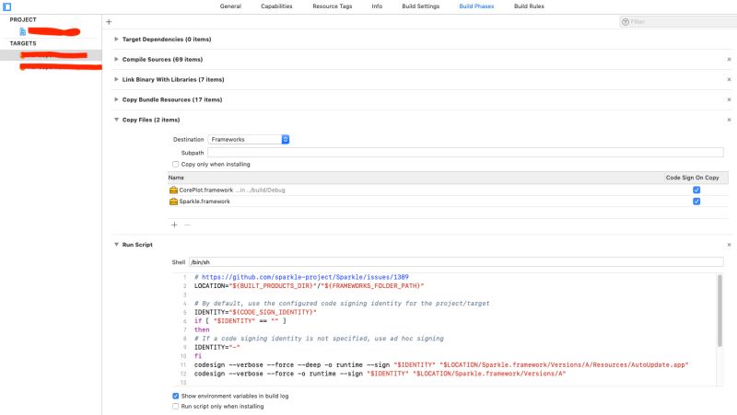The width and height of the screenshot is (737, 415).
Task: Click the Compile Sources (69 items) title
Action: click(162, 60)
